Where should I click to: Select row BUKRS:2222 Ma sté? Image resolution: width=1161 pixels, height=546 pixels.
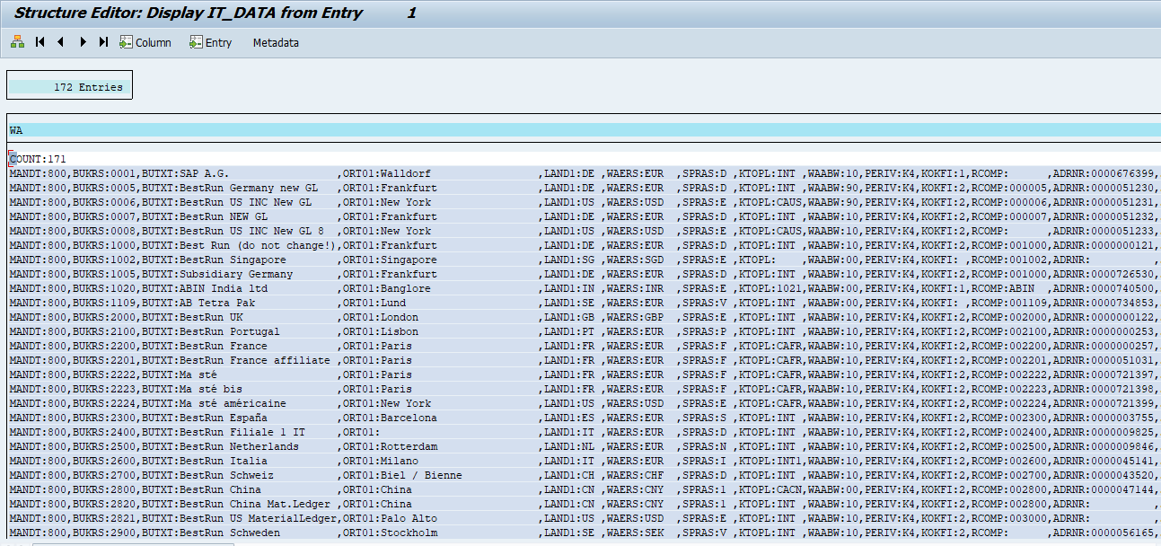584,374
